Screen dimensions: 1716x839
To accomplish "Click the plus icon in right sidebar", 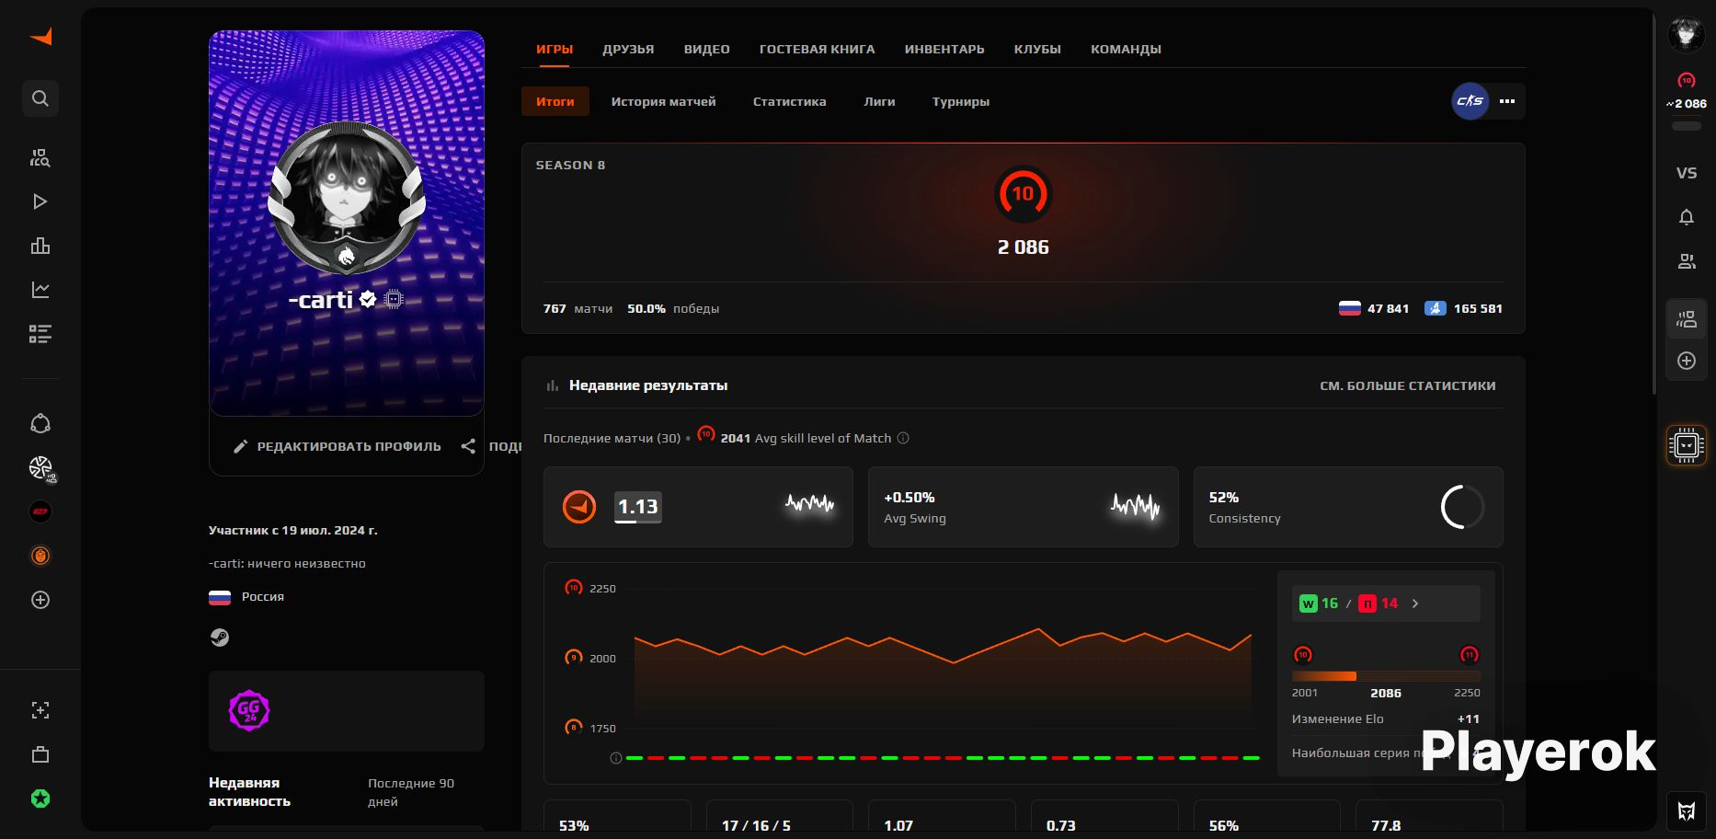I will coord(1687,361).
